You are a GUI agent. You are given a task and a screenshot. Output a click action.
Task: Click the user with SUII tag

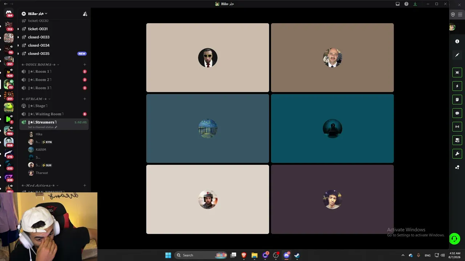[x=40, y=165]
